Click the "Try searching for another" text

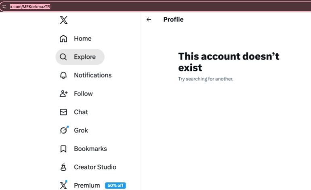tap(206, 79)
